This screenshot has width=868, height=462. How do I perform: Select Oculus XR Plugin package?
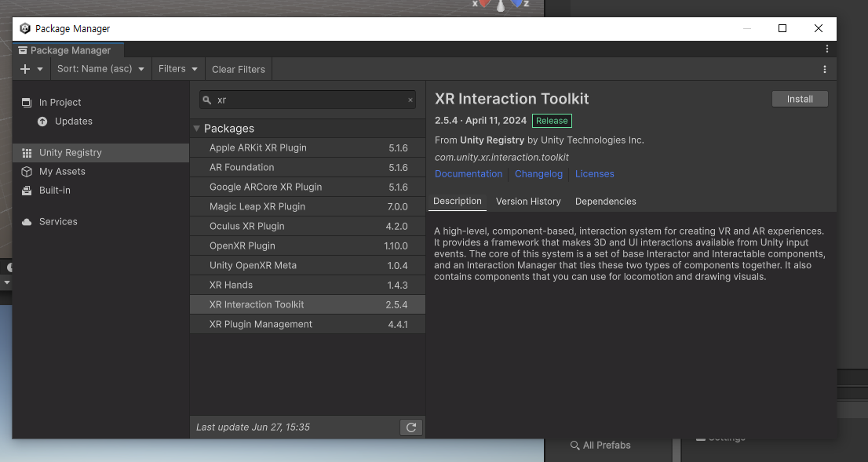[308, 227]
